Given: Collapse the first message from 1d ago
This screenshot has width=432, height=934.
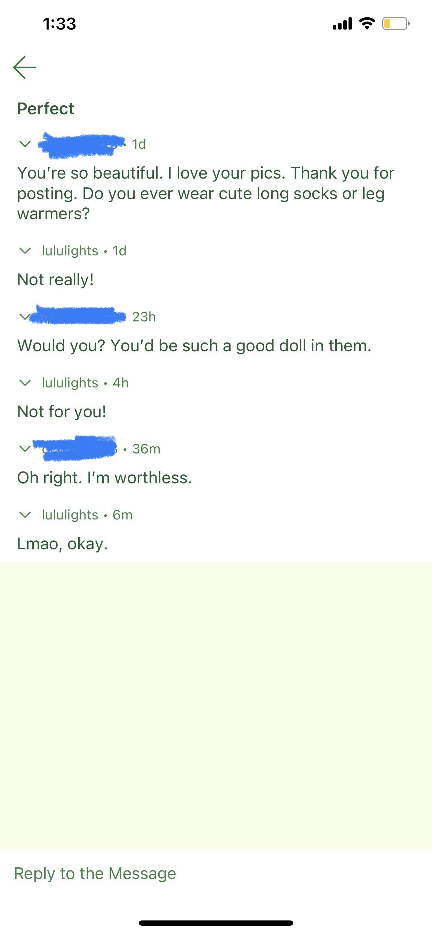Looking at the screenshot, I should coord(25,144).
